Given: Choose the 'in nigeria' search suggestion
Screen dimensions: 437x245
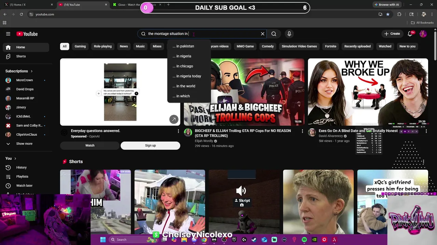Looking at the screenshot, I should pyautogui.click(x=189, y=56).
